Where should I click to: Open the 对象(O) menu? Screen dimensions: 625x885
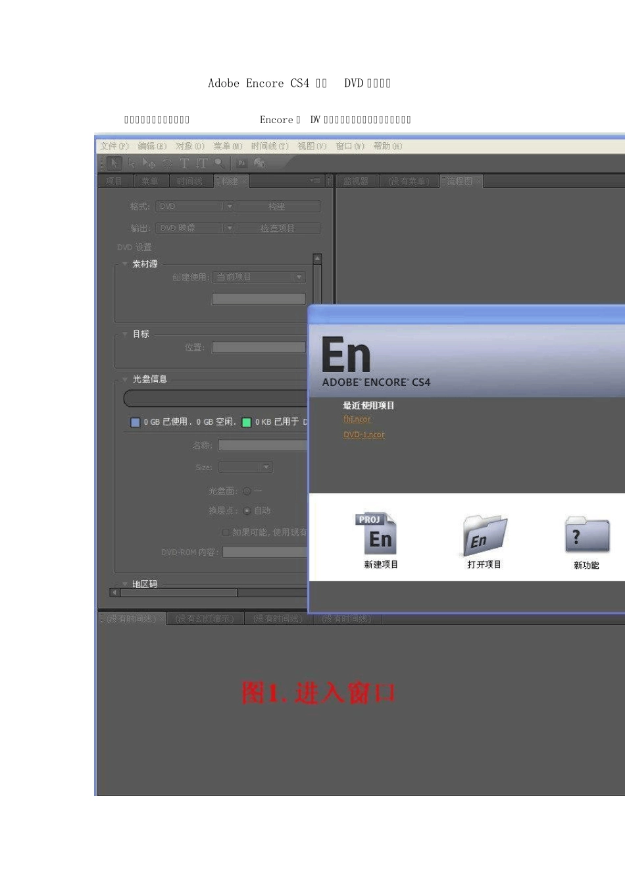click(190, 146)
